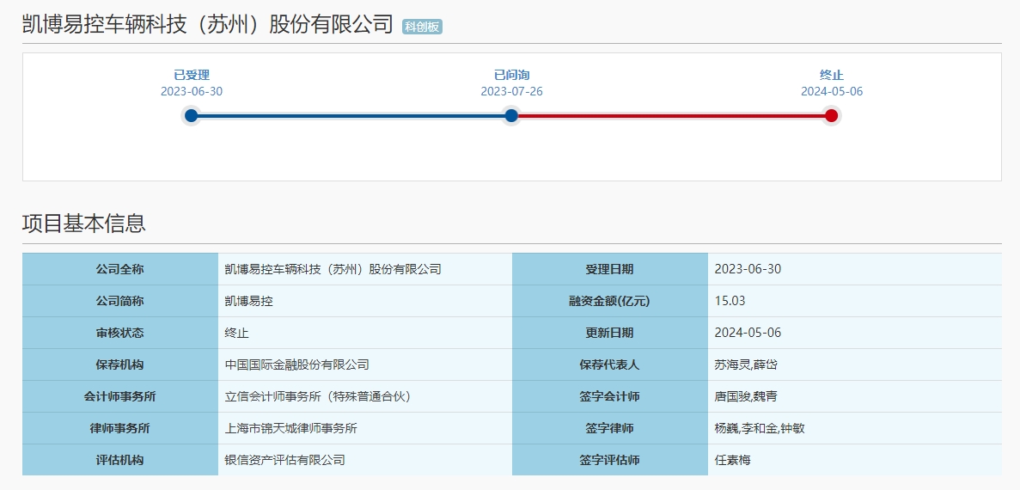Click the company full name value in the table
Image resolution: width=1020 pixels, height=490 pixels.
333,269
